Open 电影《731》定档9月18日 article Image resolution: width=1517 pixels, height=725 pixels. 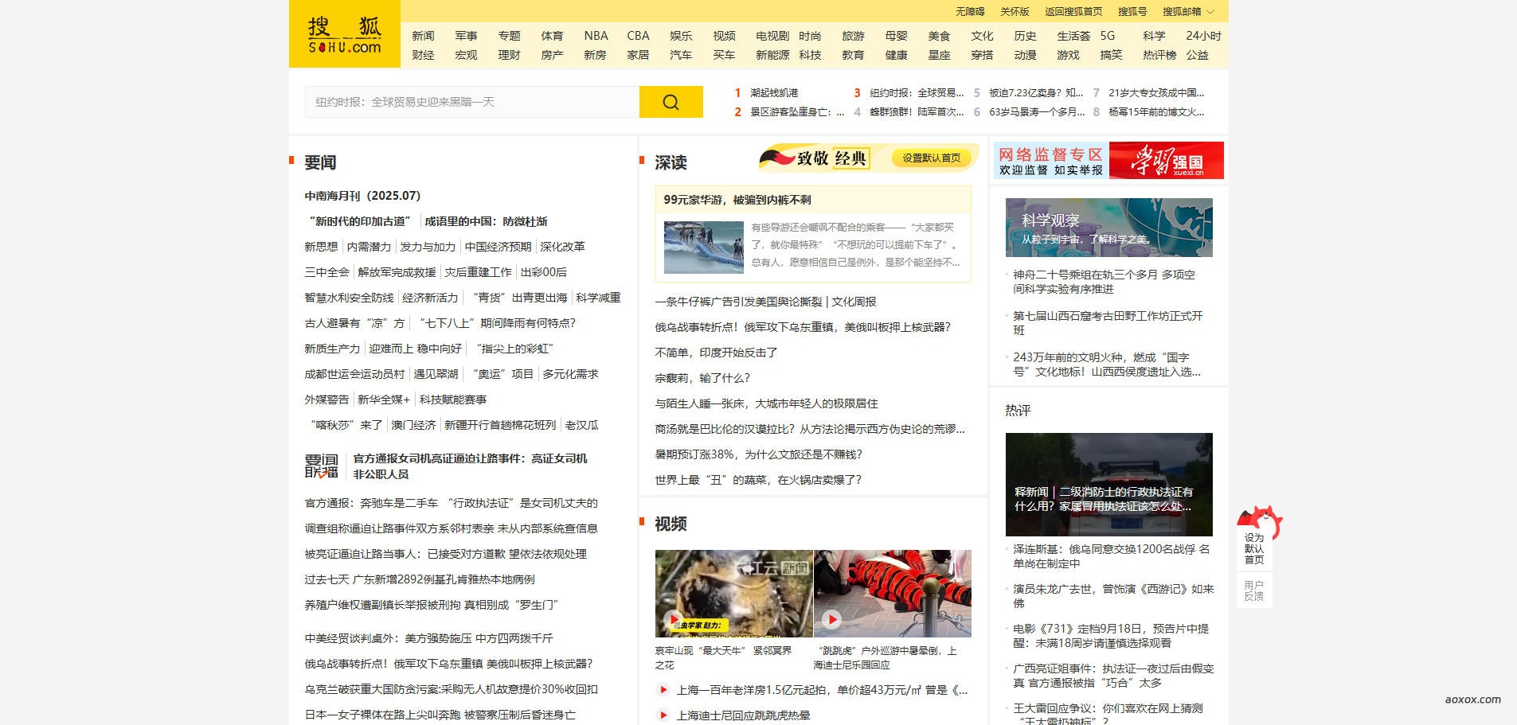tap(1111, 636)
